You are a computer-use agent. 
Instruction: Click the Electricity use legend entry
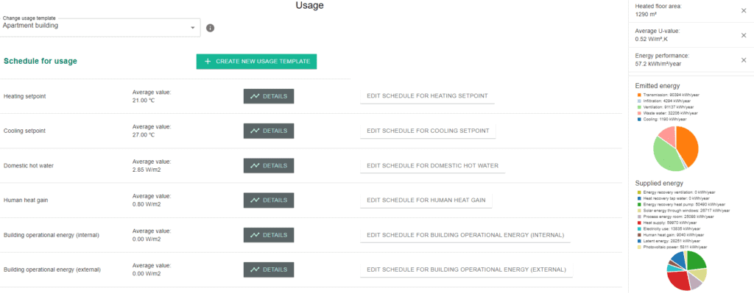668,228
